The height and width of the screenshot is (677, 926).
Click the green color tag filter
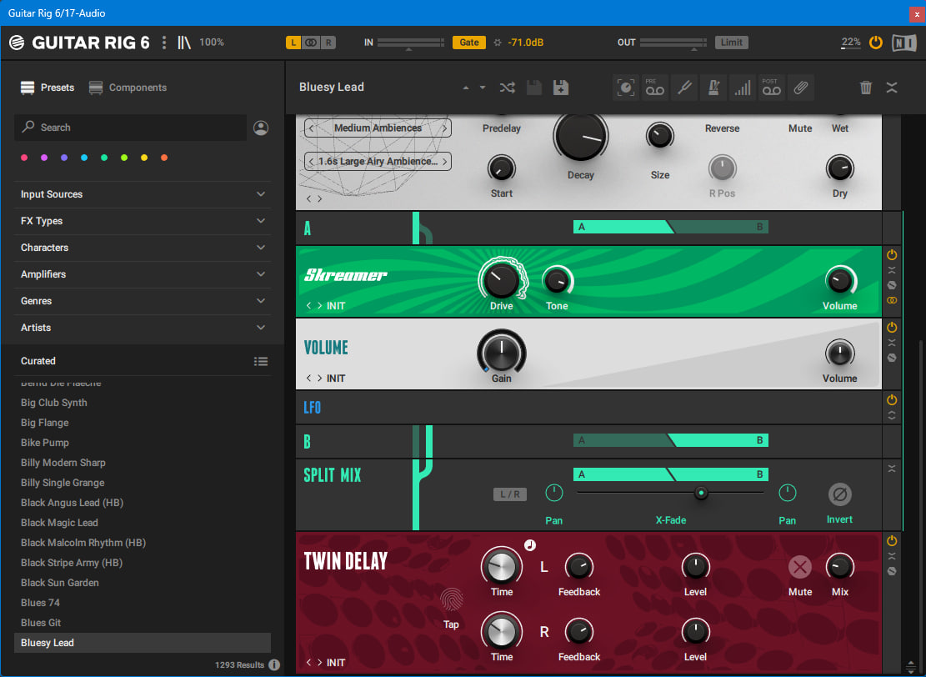click(x=104, y=158)
